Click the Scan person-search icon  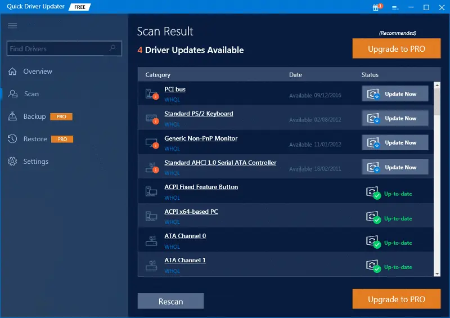12,93
